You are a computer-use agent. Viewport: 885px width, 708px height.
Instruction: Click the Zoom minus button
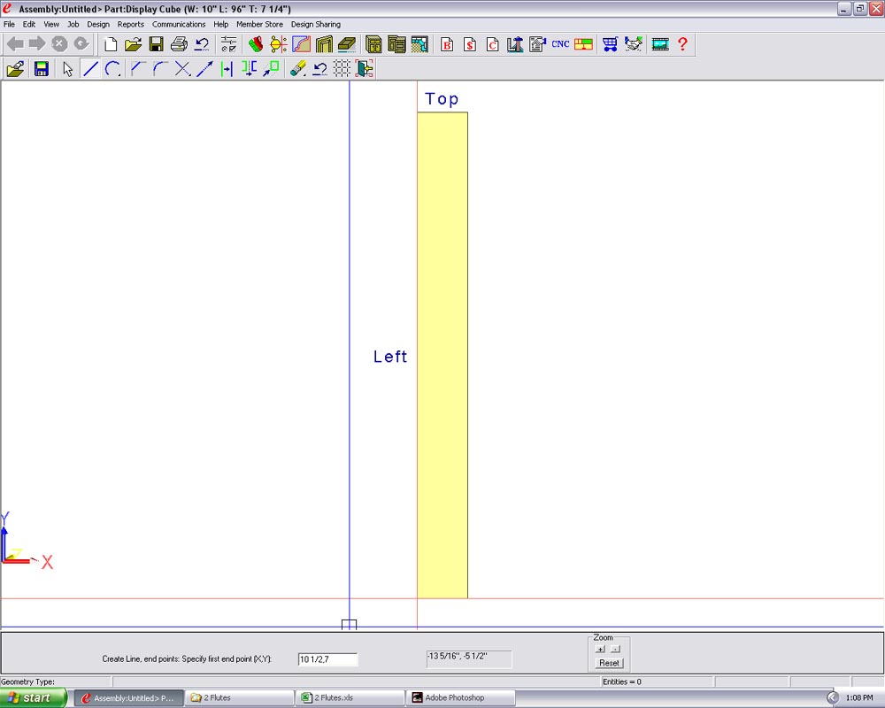point(616,650)
